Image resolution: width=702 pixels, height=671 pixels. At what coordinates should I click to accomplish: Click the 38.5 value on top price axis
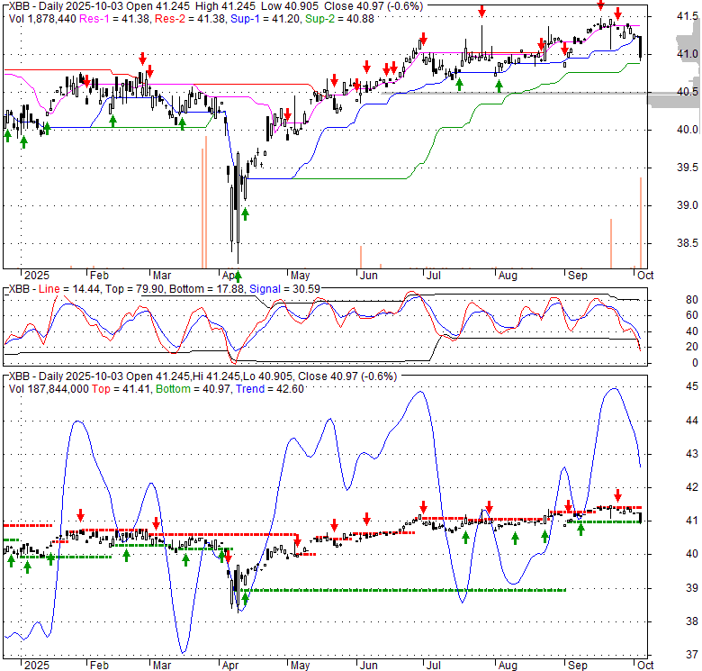coord(686,243)
